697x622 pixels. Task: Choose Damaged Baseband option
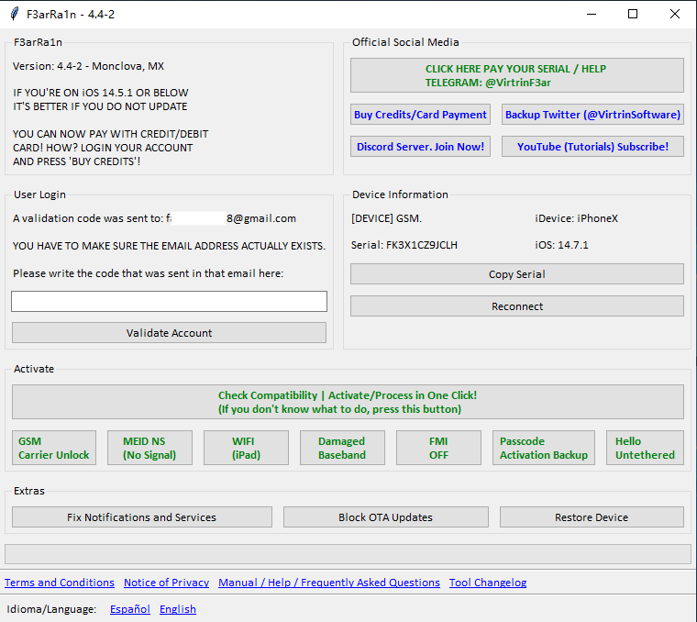[342, 448]
